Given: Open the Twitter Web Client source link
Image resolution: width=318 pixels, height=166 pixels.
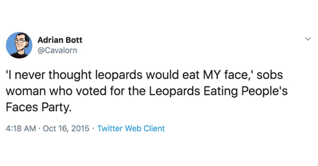Looking at the screenshot, I should (x=131, y=128).
